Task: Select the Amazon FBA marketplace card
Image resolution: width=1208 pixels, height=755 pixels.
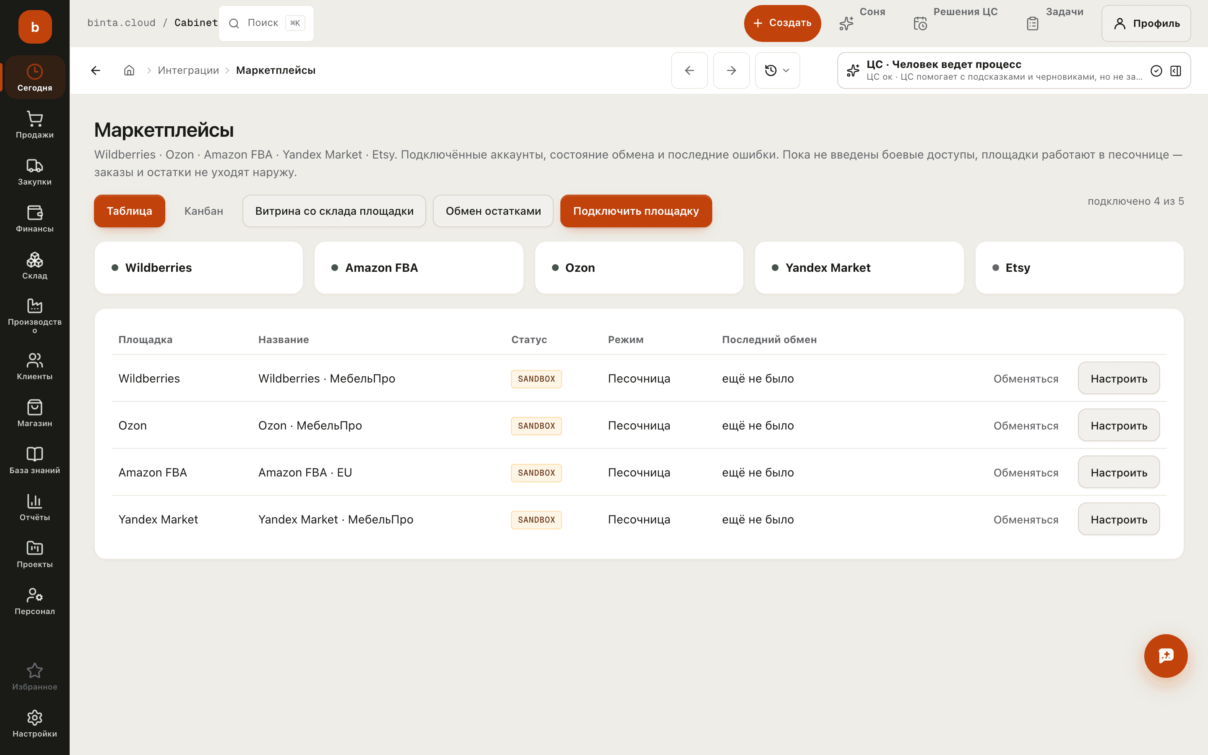Action: (x=419, y=268)
